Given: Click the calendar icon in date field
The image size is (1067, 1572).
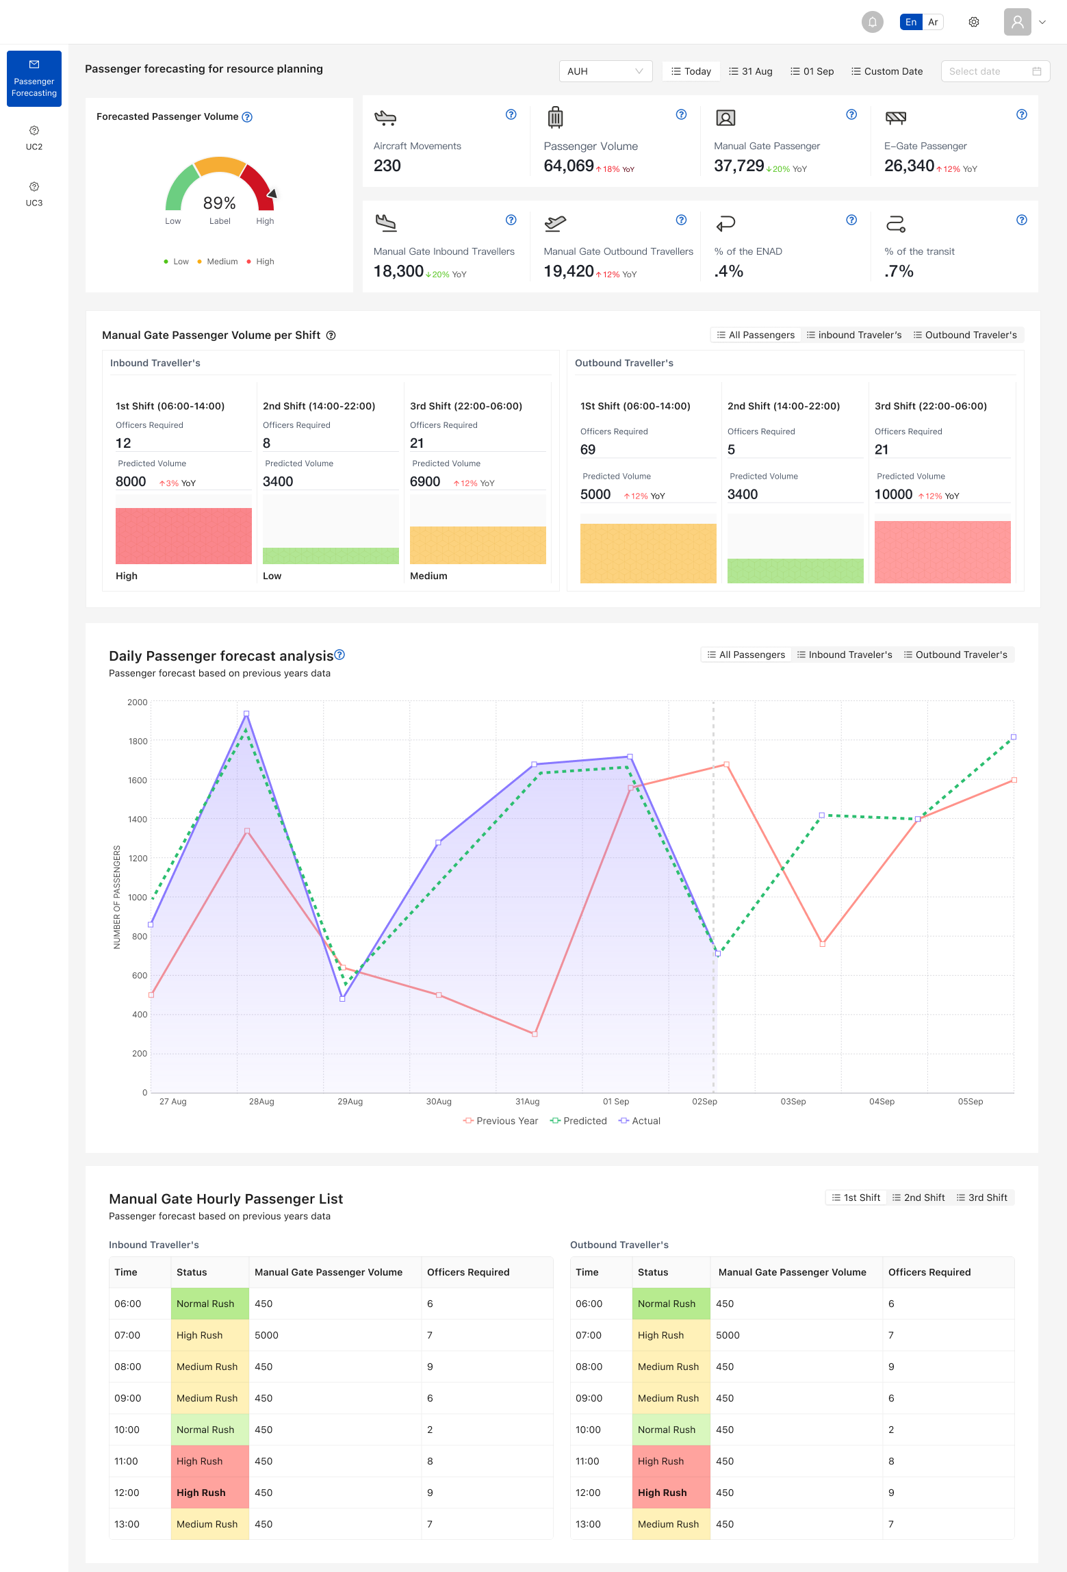Looking at the screenshot, I should click(x=1037, y=71).
